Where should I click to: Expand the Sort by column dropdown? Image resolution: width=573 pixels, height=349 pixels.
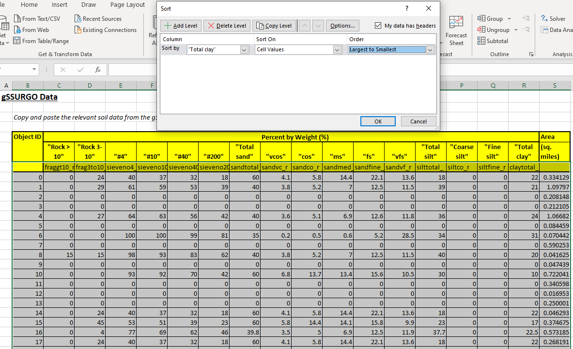pyautogui.click(x=244, y=50)
